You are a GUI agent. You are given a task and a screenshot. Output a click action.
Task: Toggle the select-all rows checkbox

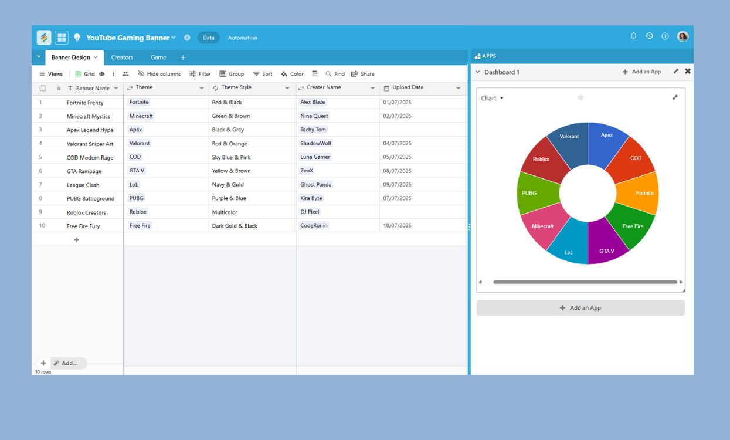click(x=42, y=89)
